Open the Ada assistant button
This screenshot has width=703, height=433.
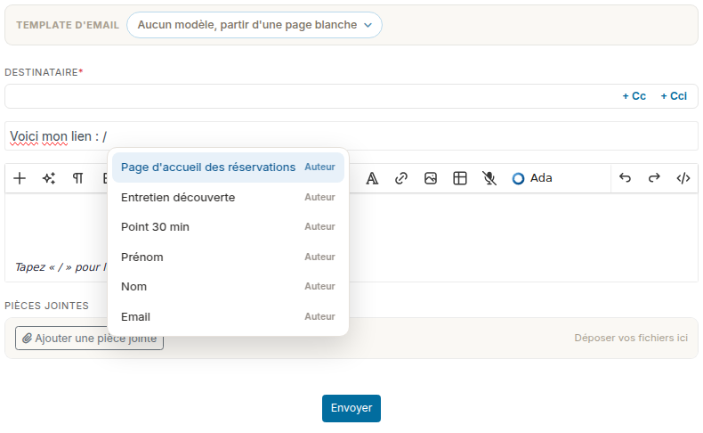(532, 178)
